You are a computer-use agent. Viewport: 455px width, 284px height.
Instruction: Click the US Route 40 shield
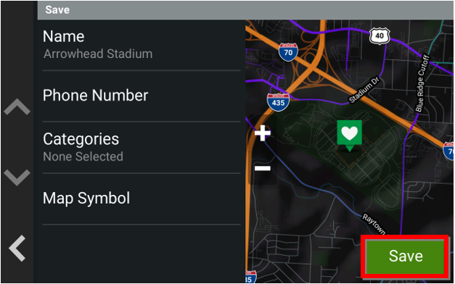click(x=380, y=36)
